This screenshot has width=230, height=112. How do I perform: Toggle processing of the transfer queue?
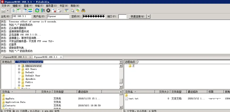point(43,10)
